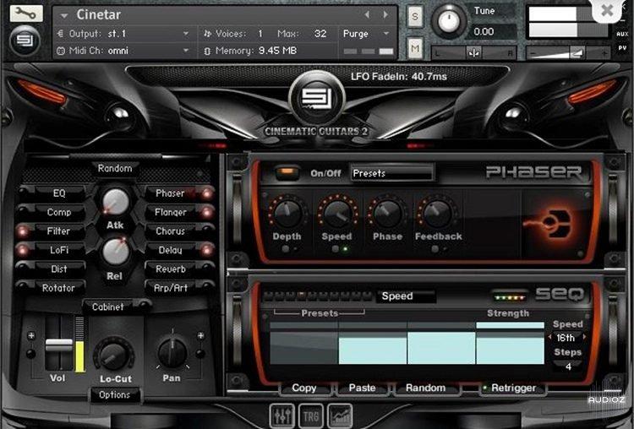Toggle the Filter power LED
This screenshot has height=429, width=634.
coord(22,231)
